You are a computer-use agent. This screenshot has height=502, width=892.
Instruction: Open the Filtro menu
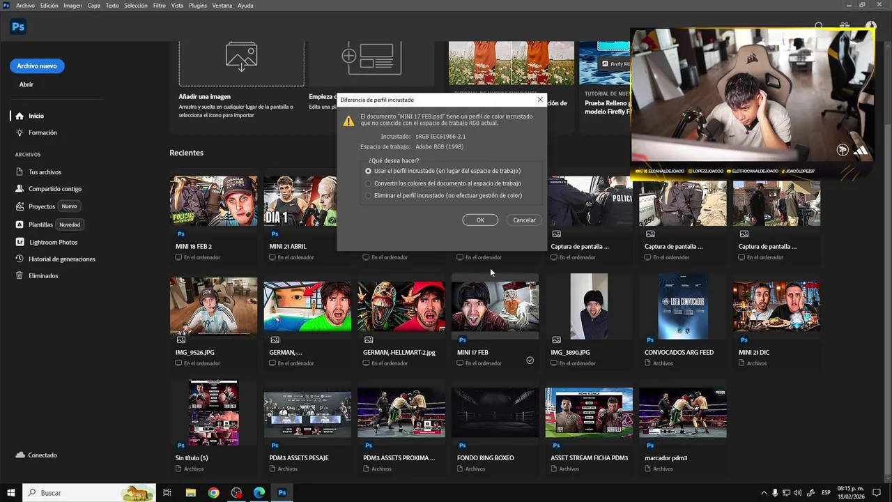tap(160, 6)
